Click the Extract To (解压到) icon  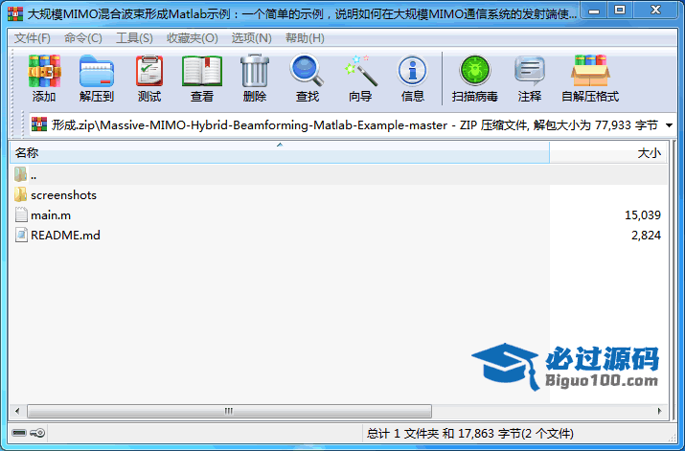coord(97,71)
